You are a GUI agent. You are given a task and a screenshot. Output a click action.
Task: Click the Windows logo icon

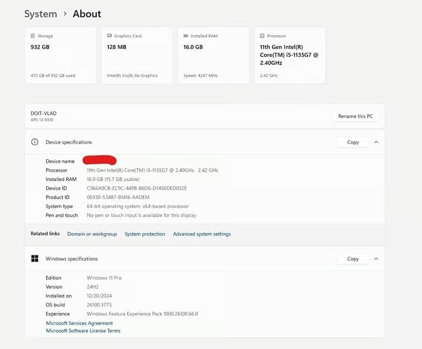coord(35,259)
